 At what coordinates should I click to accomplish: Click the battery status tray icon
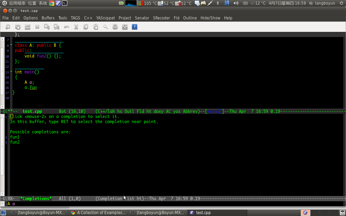tap(121, 3)
